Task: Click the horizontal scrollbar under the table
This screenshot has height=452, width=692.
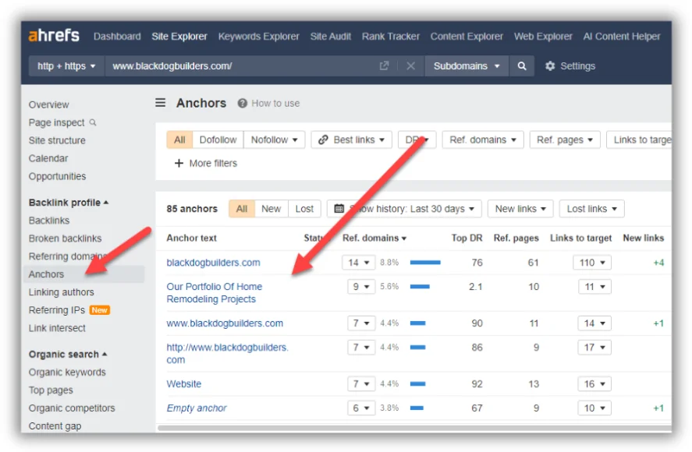Action: 414,428
